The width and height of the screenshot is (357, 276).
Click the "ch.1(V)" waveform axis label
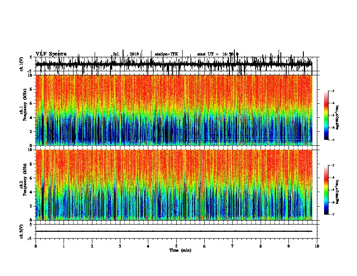22,64
